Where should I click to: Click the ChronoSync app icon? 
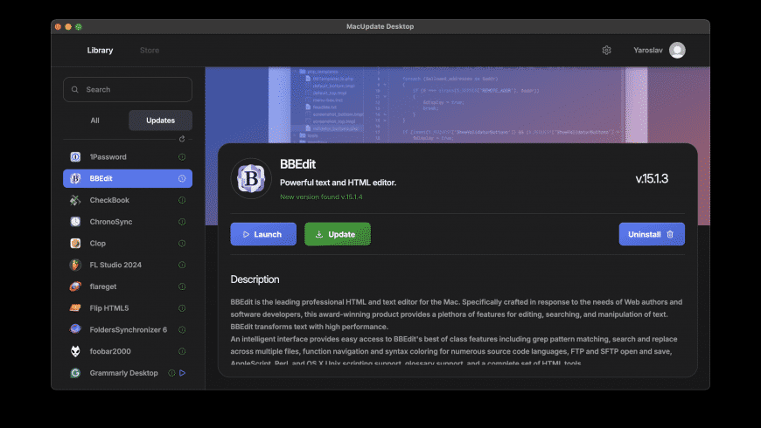pyautogui.click(x=75, y=222)
